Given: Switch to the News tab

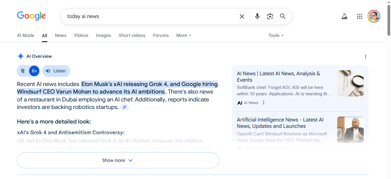Looking at the screenshot, I should click(60, 35).
